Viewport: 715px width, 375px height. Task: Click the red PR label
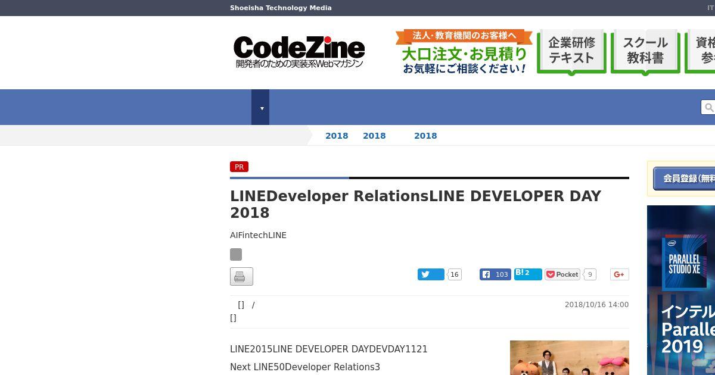239,167
